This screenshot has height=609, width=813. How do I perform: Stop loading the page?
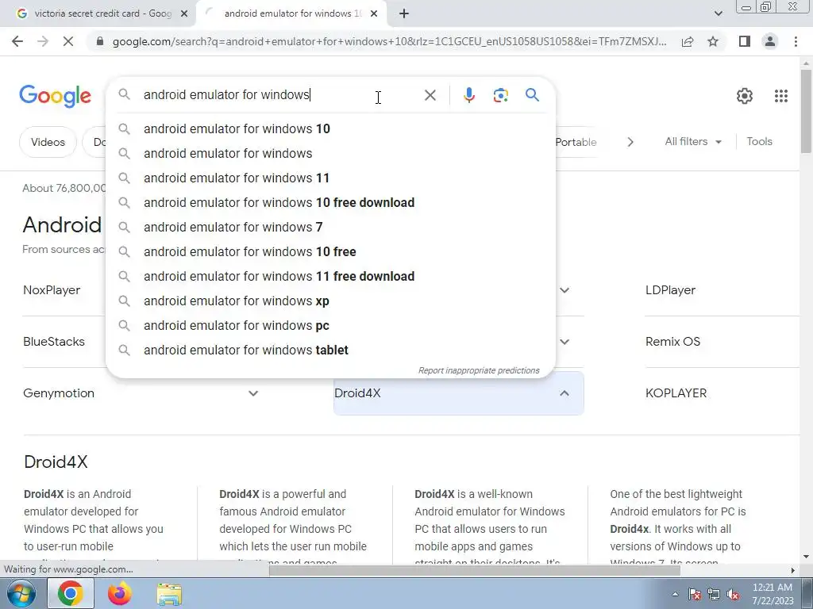[68, 41]
